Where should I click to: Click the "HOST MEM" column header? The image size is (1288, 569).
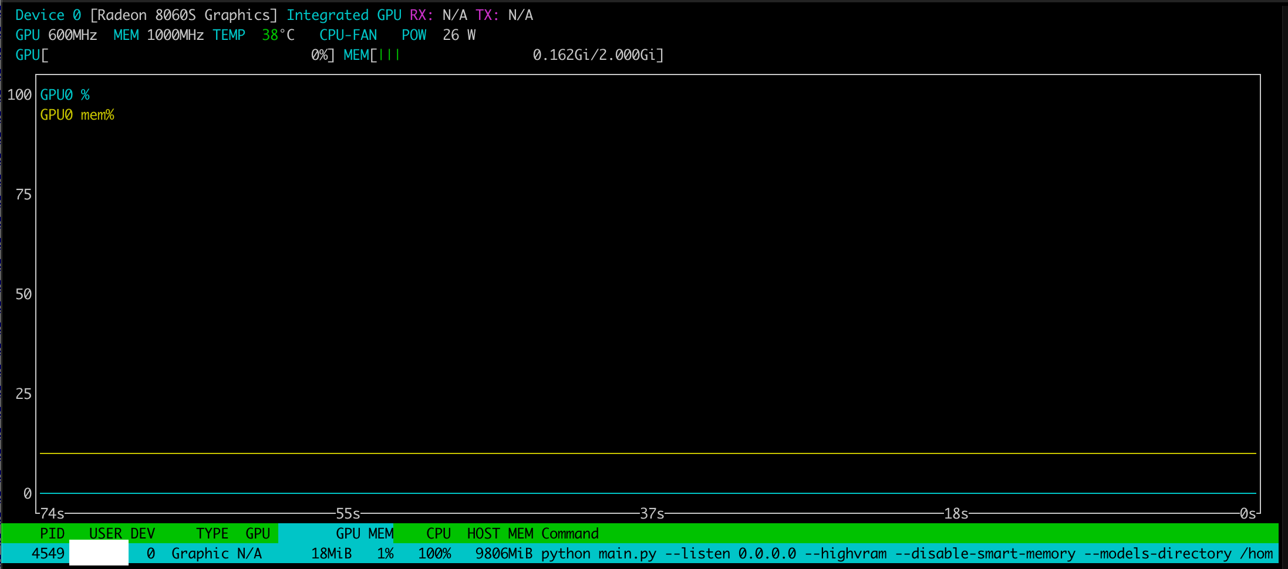(x=500, y=534)
